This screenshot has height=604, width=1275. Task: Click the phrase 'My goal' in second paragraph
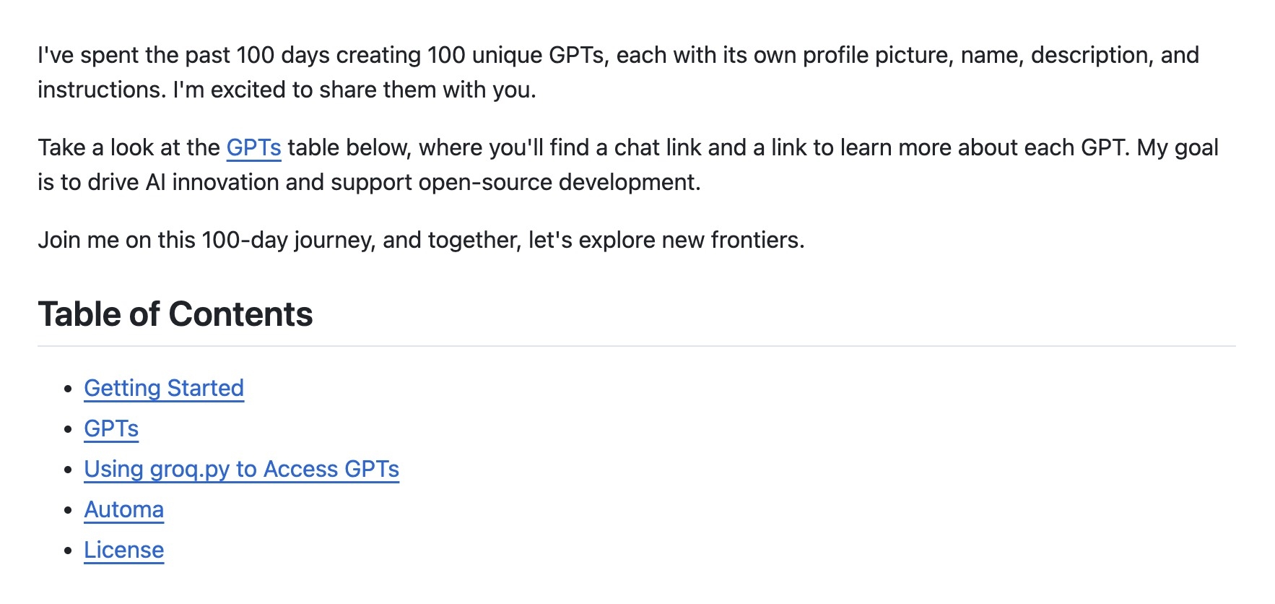click(x=1178, y=147)
